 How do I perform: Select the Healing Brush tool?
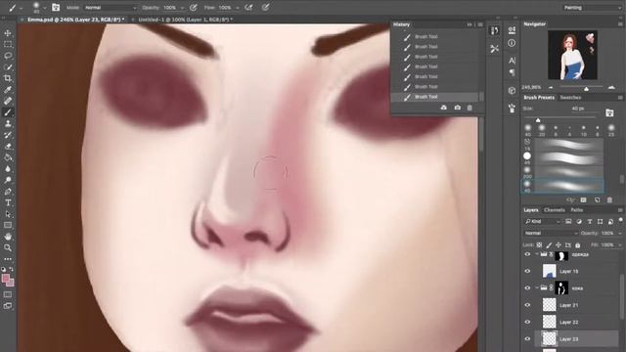(x=8, y=101)
